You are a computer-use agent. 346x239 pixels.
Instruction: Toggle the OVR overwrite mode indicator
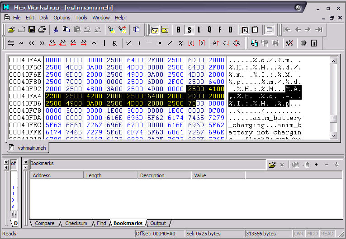point(299,234)
